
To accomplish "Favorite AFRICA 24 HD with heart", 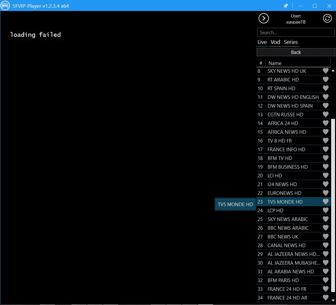I will (x=325, y=123).
